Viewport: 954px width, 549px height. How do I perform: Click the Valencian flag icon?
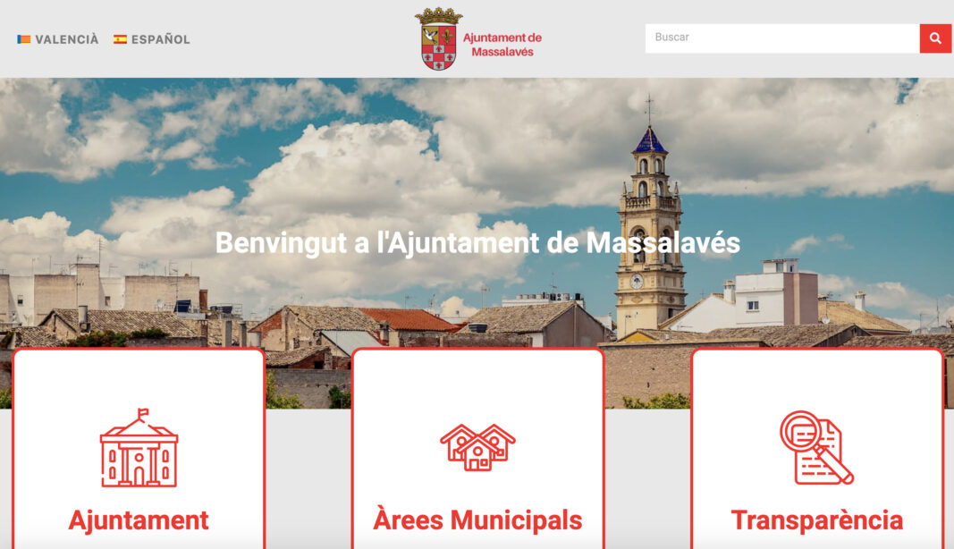pos(24,39)
